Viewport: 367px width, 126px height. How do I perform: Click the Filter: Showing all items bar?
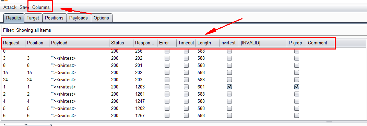click(183, 30)
